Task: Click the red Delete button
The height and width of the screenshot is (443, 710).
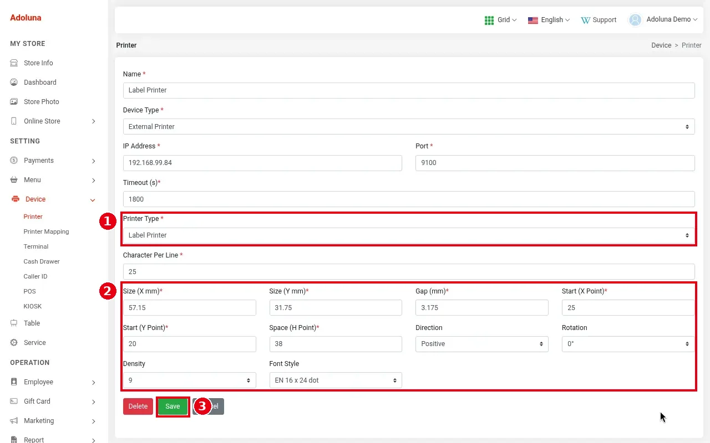Action: click(x=138, y=406)
